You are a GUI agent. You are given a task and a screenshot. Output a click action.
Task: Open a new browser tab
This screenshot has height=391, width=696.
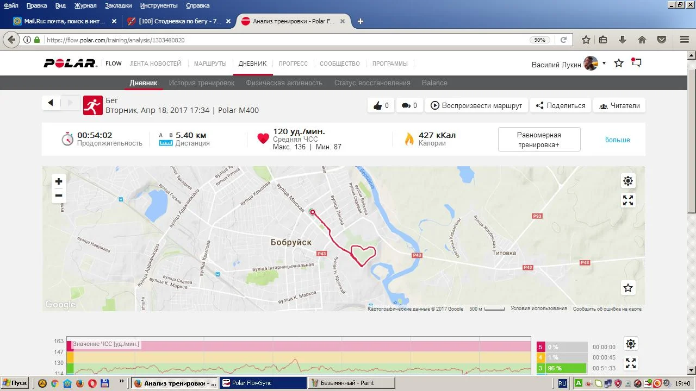[360, 21]
